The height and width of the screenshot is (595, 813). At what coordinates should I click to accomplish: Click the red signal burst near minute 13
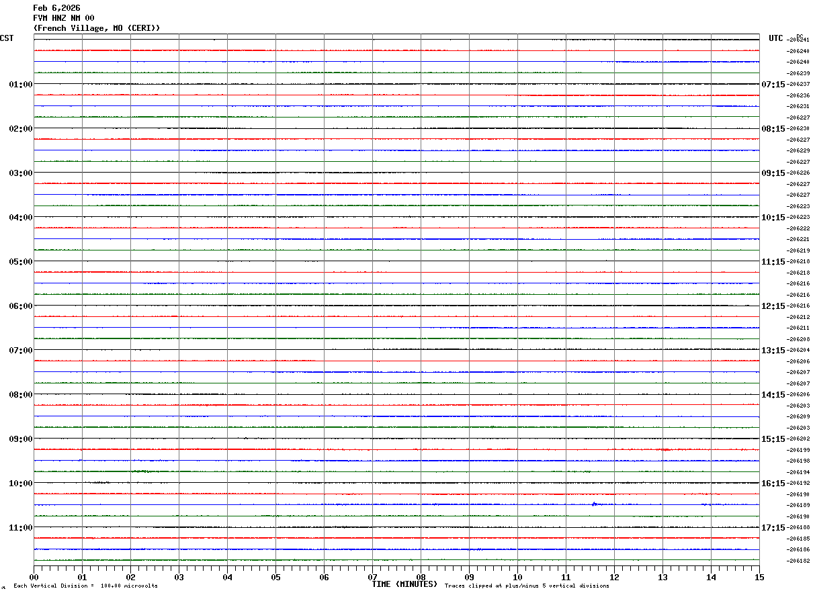[x=664, y=449]
